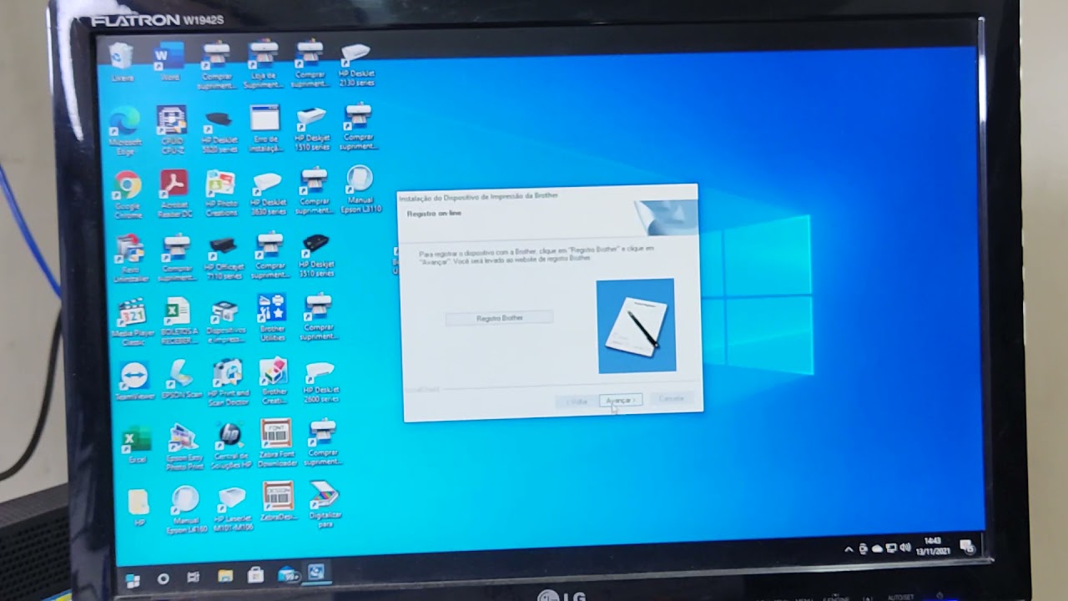Open Dispositivos e impressoras shortcut

click(225, 321)
